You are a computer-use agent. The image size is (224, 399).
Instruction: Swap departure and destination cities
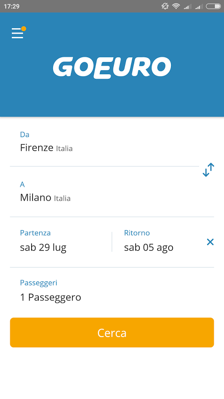(x=209, y=170)
